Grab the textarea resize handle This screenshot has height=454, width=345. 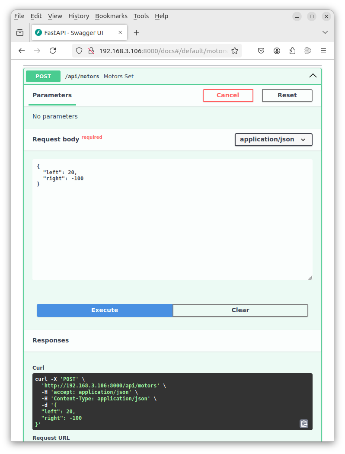(310, 278)
